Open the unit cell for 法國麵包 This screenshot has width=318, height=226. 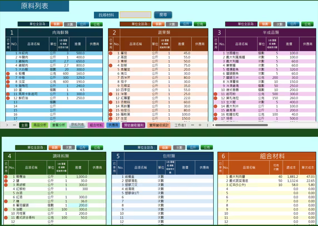click(261, 53)
